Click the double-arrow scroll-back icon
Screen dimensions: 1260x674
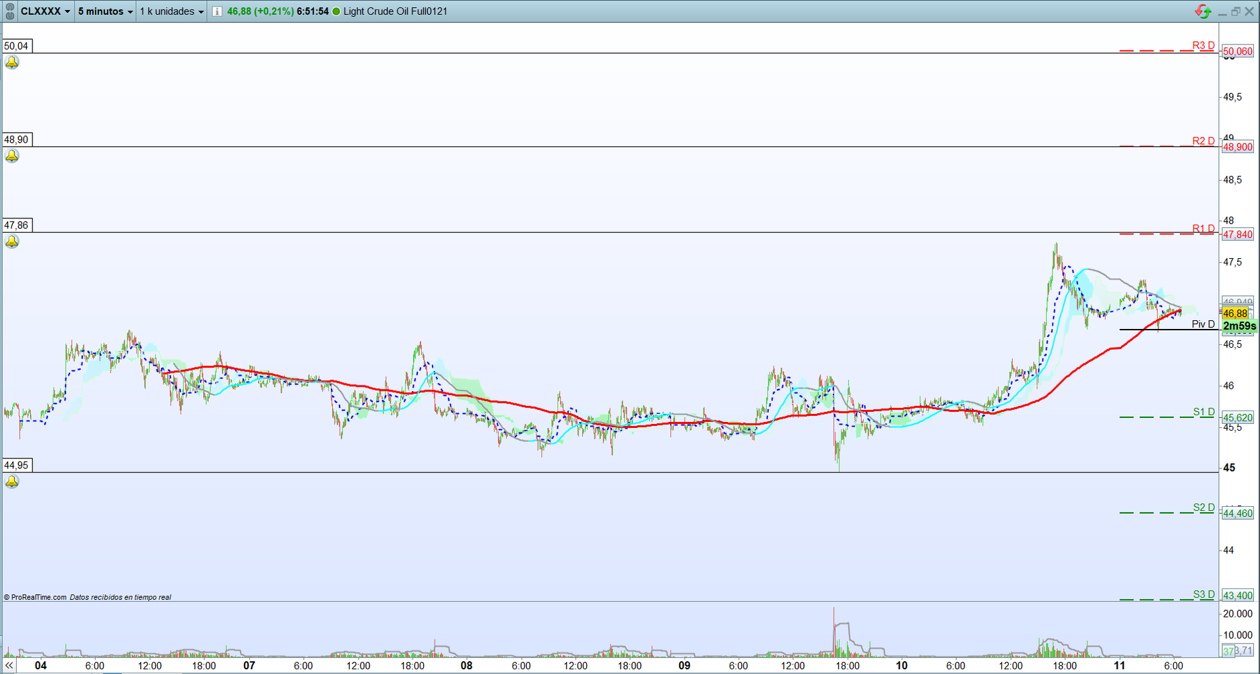click(x=9, y=665)
